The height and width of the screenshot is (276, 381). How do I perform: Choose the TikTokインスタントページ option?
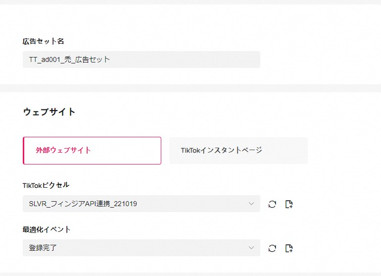238,151
